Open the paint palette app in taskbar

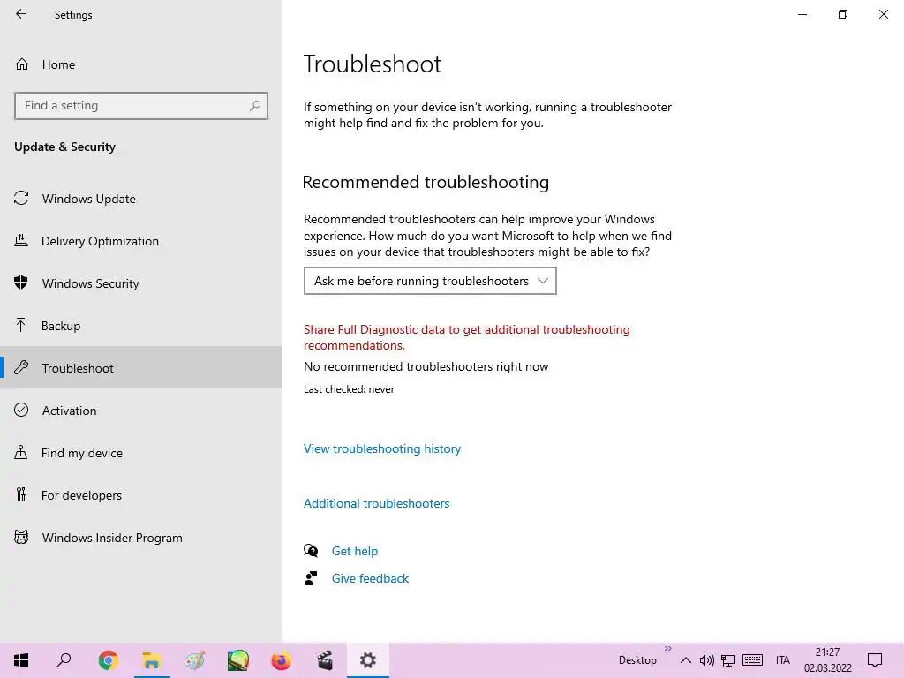[194, 660]
